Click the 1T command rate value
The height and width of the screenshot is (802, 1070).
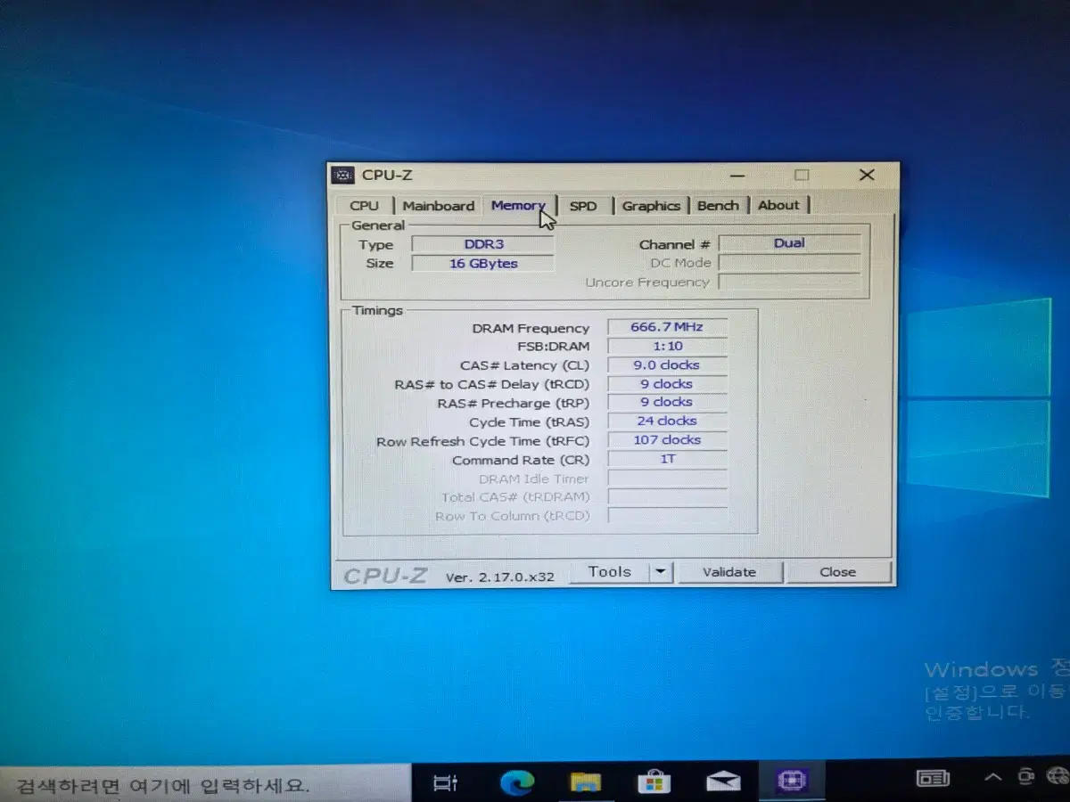pos(667,459)
